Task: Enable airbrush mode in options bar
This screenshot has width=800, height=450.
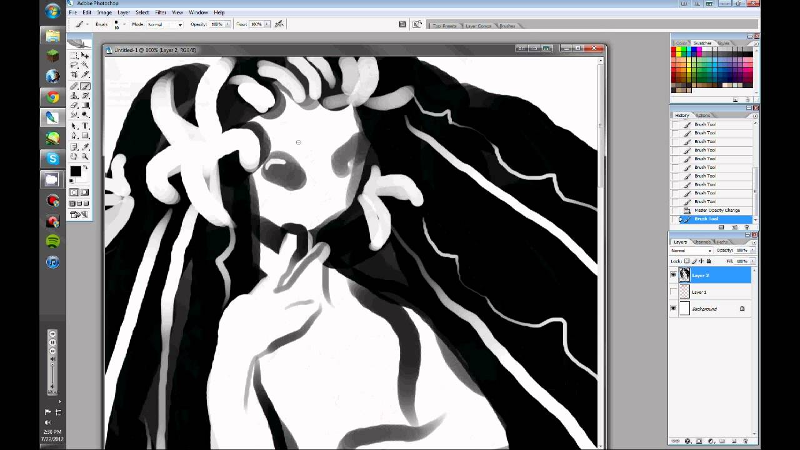Action: pos(279,24)
